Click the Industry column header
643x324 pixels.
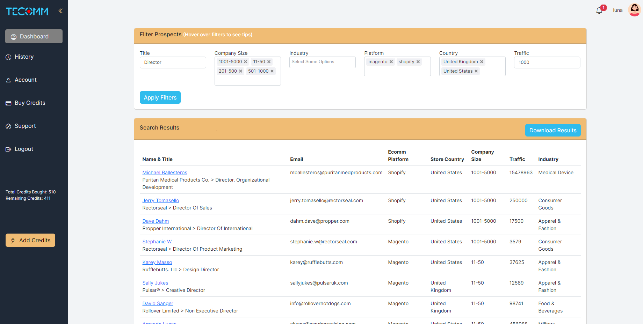(548, 159)
